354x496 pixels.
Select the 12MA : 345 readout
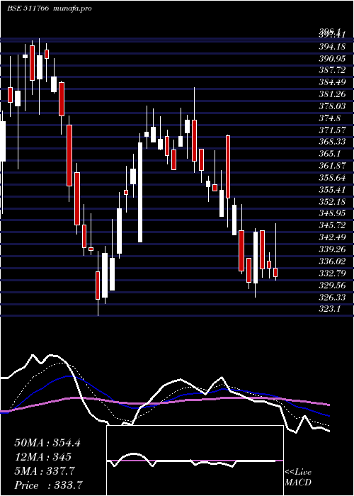point(42,457)
